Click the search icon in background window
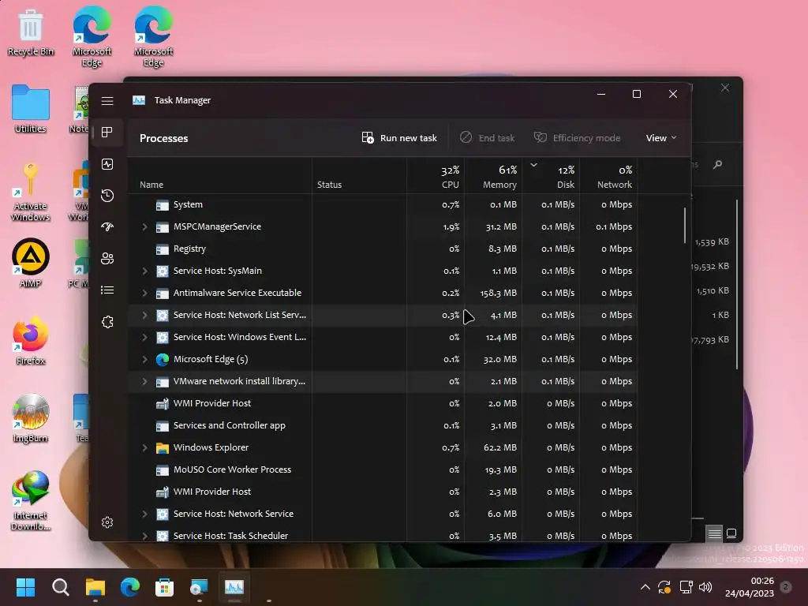 pos(717,164)
